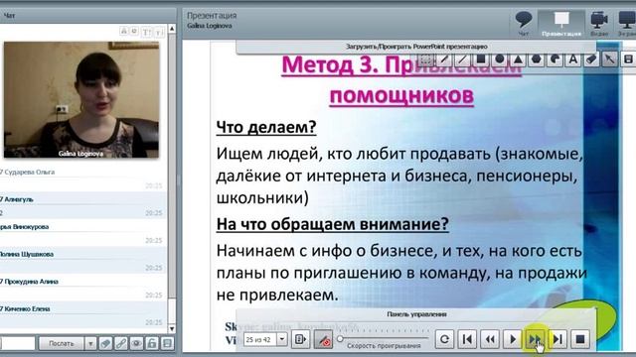Click the insert link icon in chat
Viewport: 636px width, 357px height.
pyautogui.click(x=121, y=343)
